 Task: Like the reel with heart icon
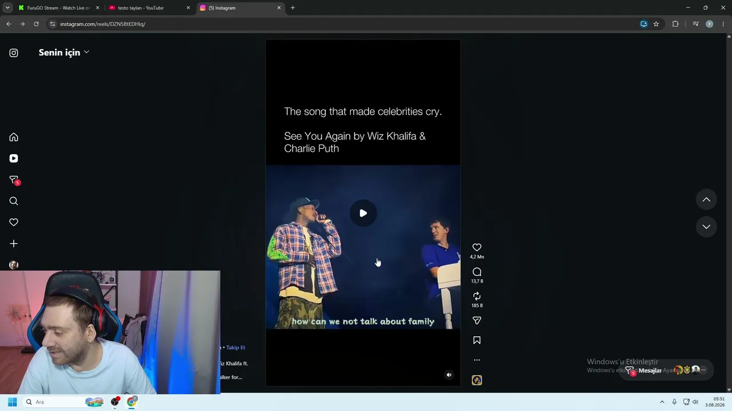tap(477, 247)
